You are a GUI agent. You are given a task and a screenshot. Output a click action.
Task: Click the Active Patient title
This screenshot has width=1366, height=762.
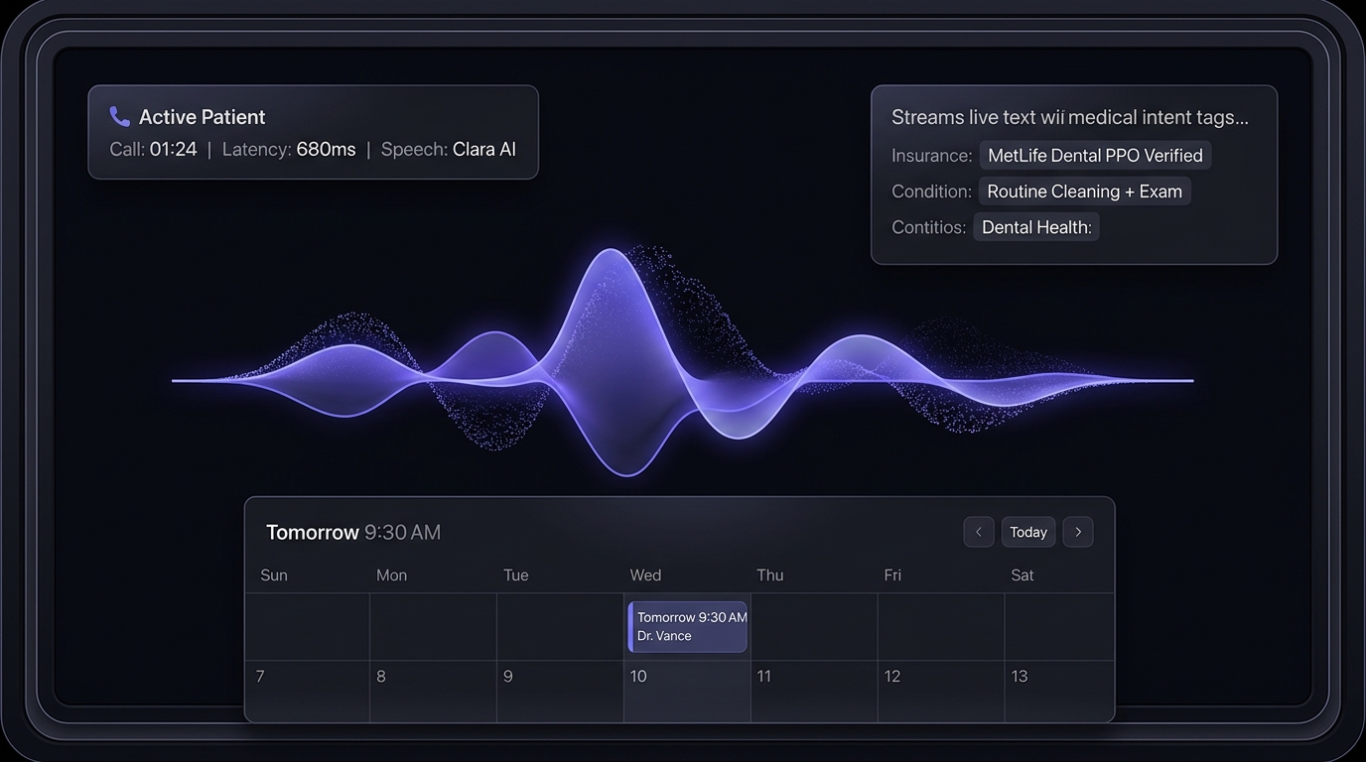pos(203,117)
